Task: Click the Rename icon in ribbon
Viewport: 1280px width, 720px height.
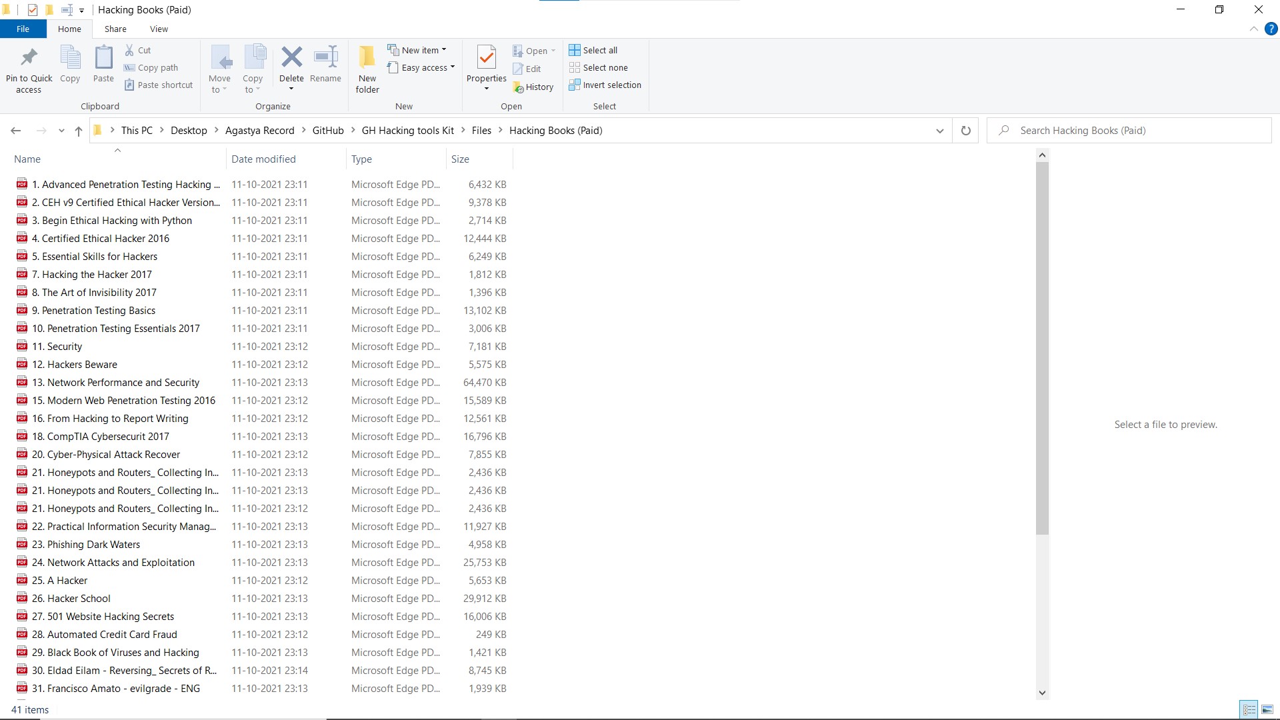Action: [325, 57]
